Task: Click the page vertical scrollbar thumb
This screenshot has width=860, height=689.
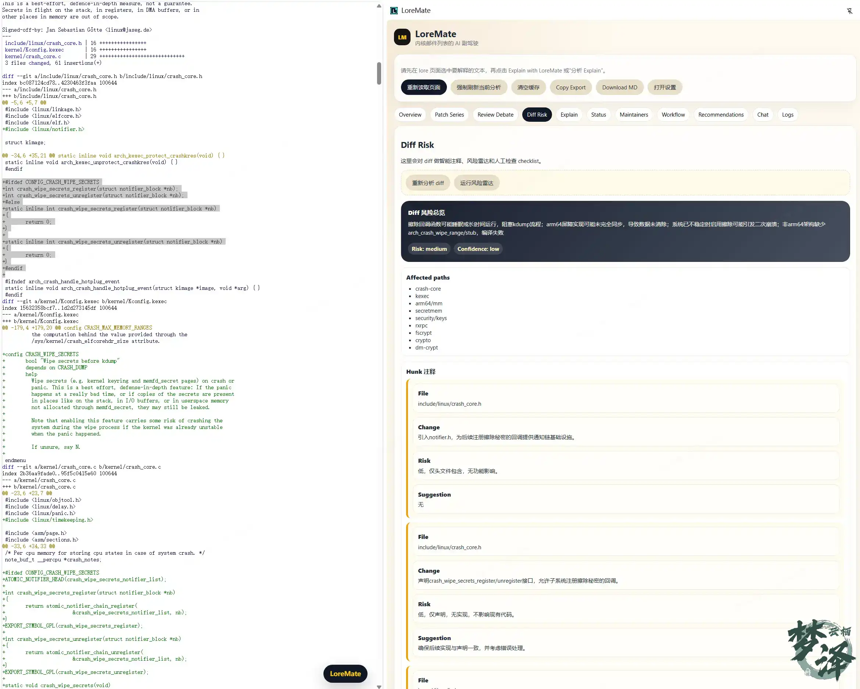Action: (x=379, y=73)
